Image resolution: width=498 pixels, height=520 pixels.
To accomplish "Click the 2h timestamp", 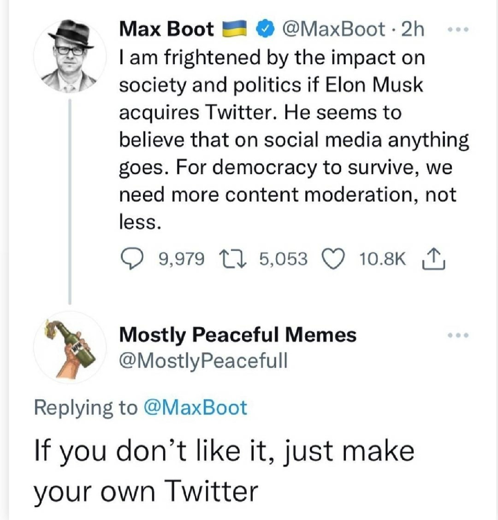I will 413,30.
